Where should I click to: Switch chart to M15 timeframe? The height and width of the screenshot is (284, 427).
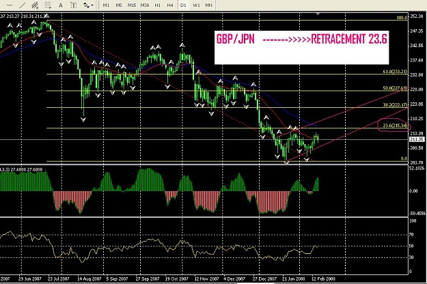click(132, 5)
